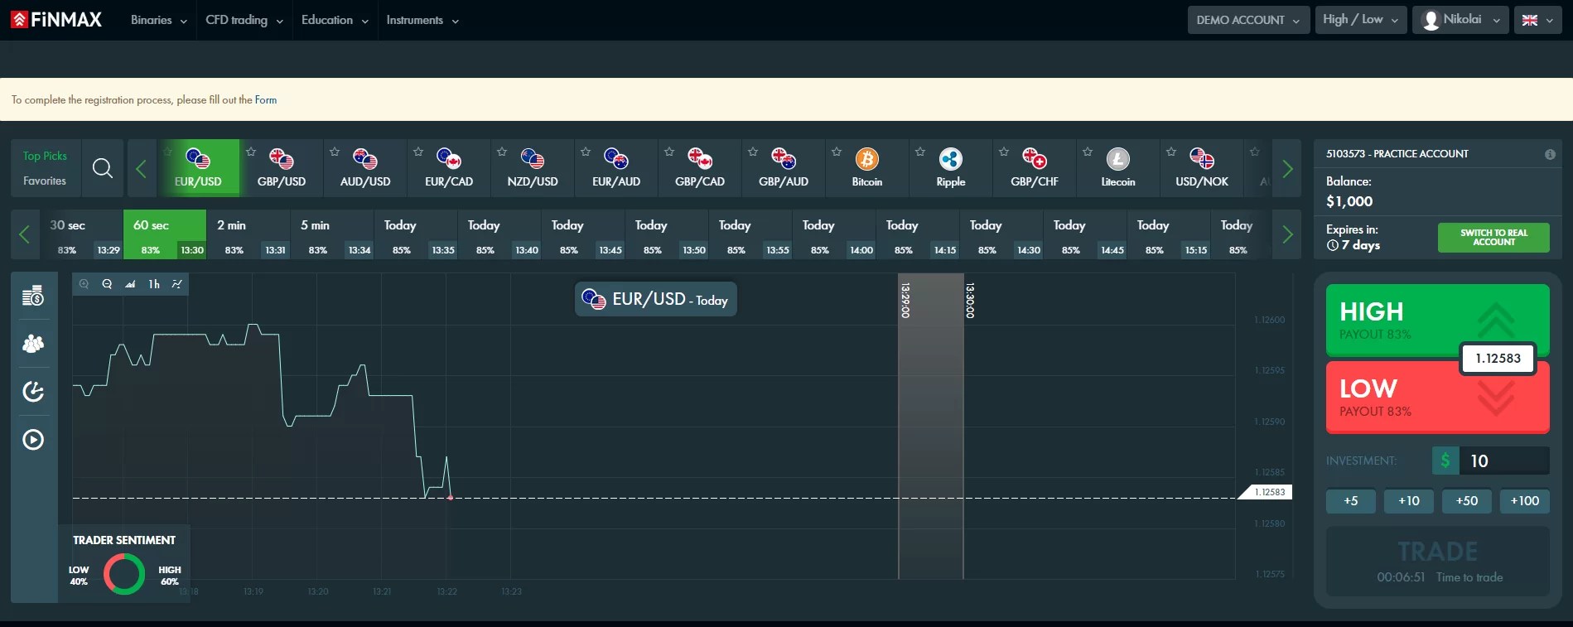1573x627 pixels.
Task: Favorite EUR/CAD with its star
Action: 418,152
